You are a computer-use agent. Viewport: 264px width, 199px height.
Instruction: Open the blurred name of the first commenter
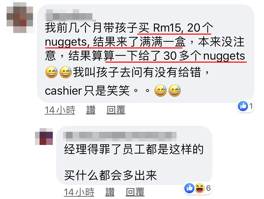69,15
